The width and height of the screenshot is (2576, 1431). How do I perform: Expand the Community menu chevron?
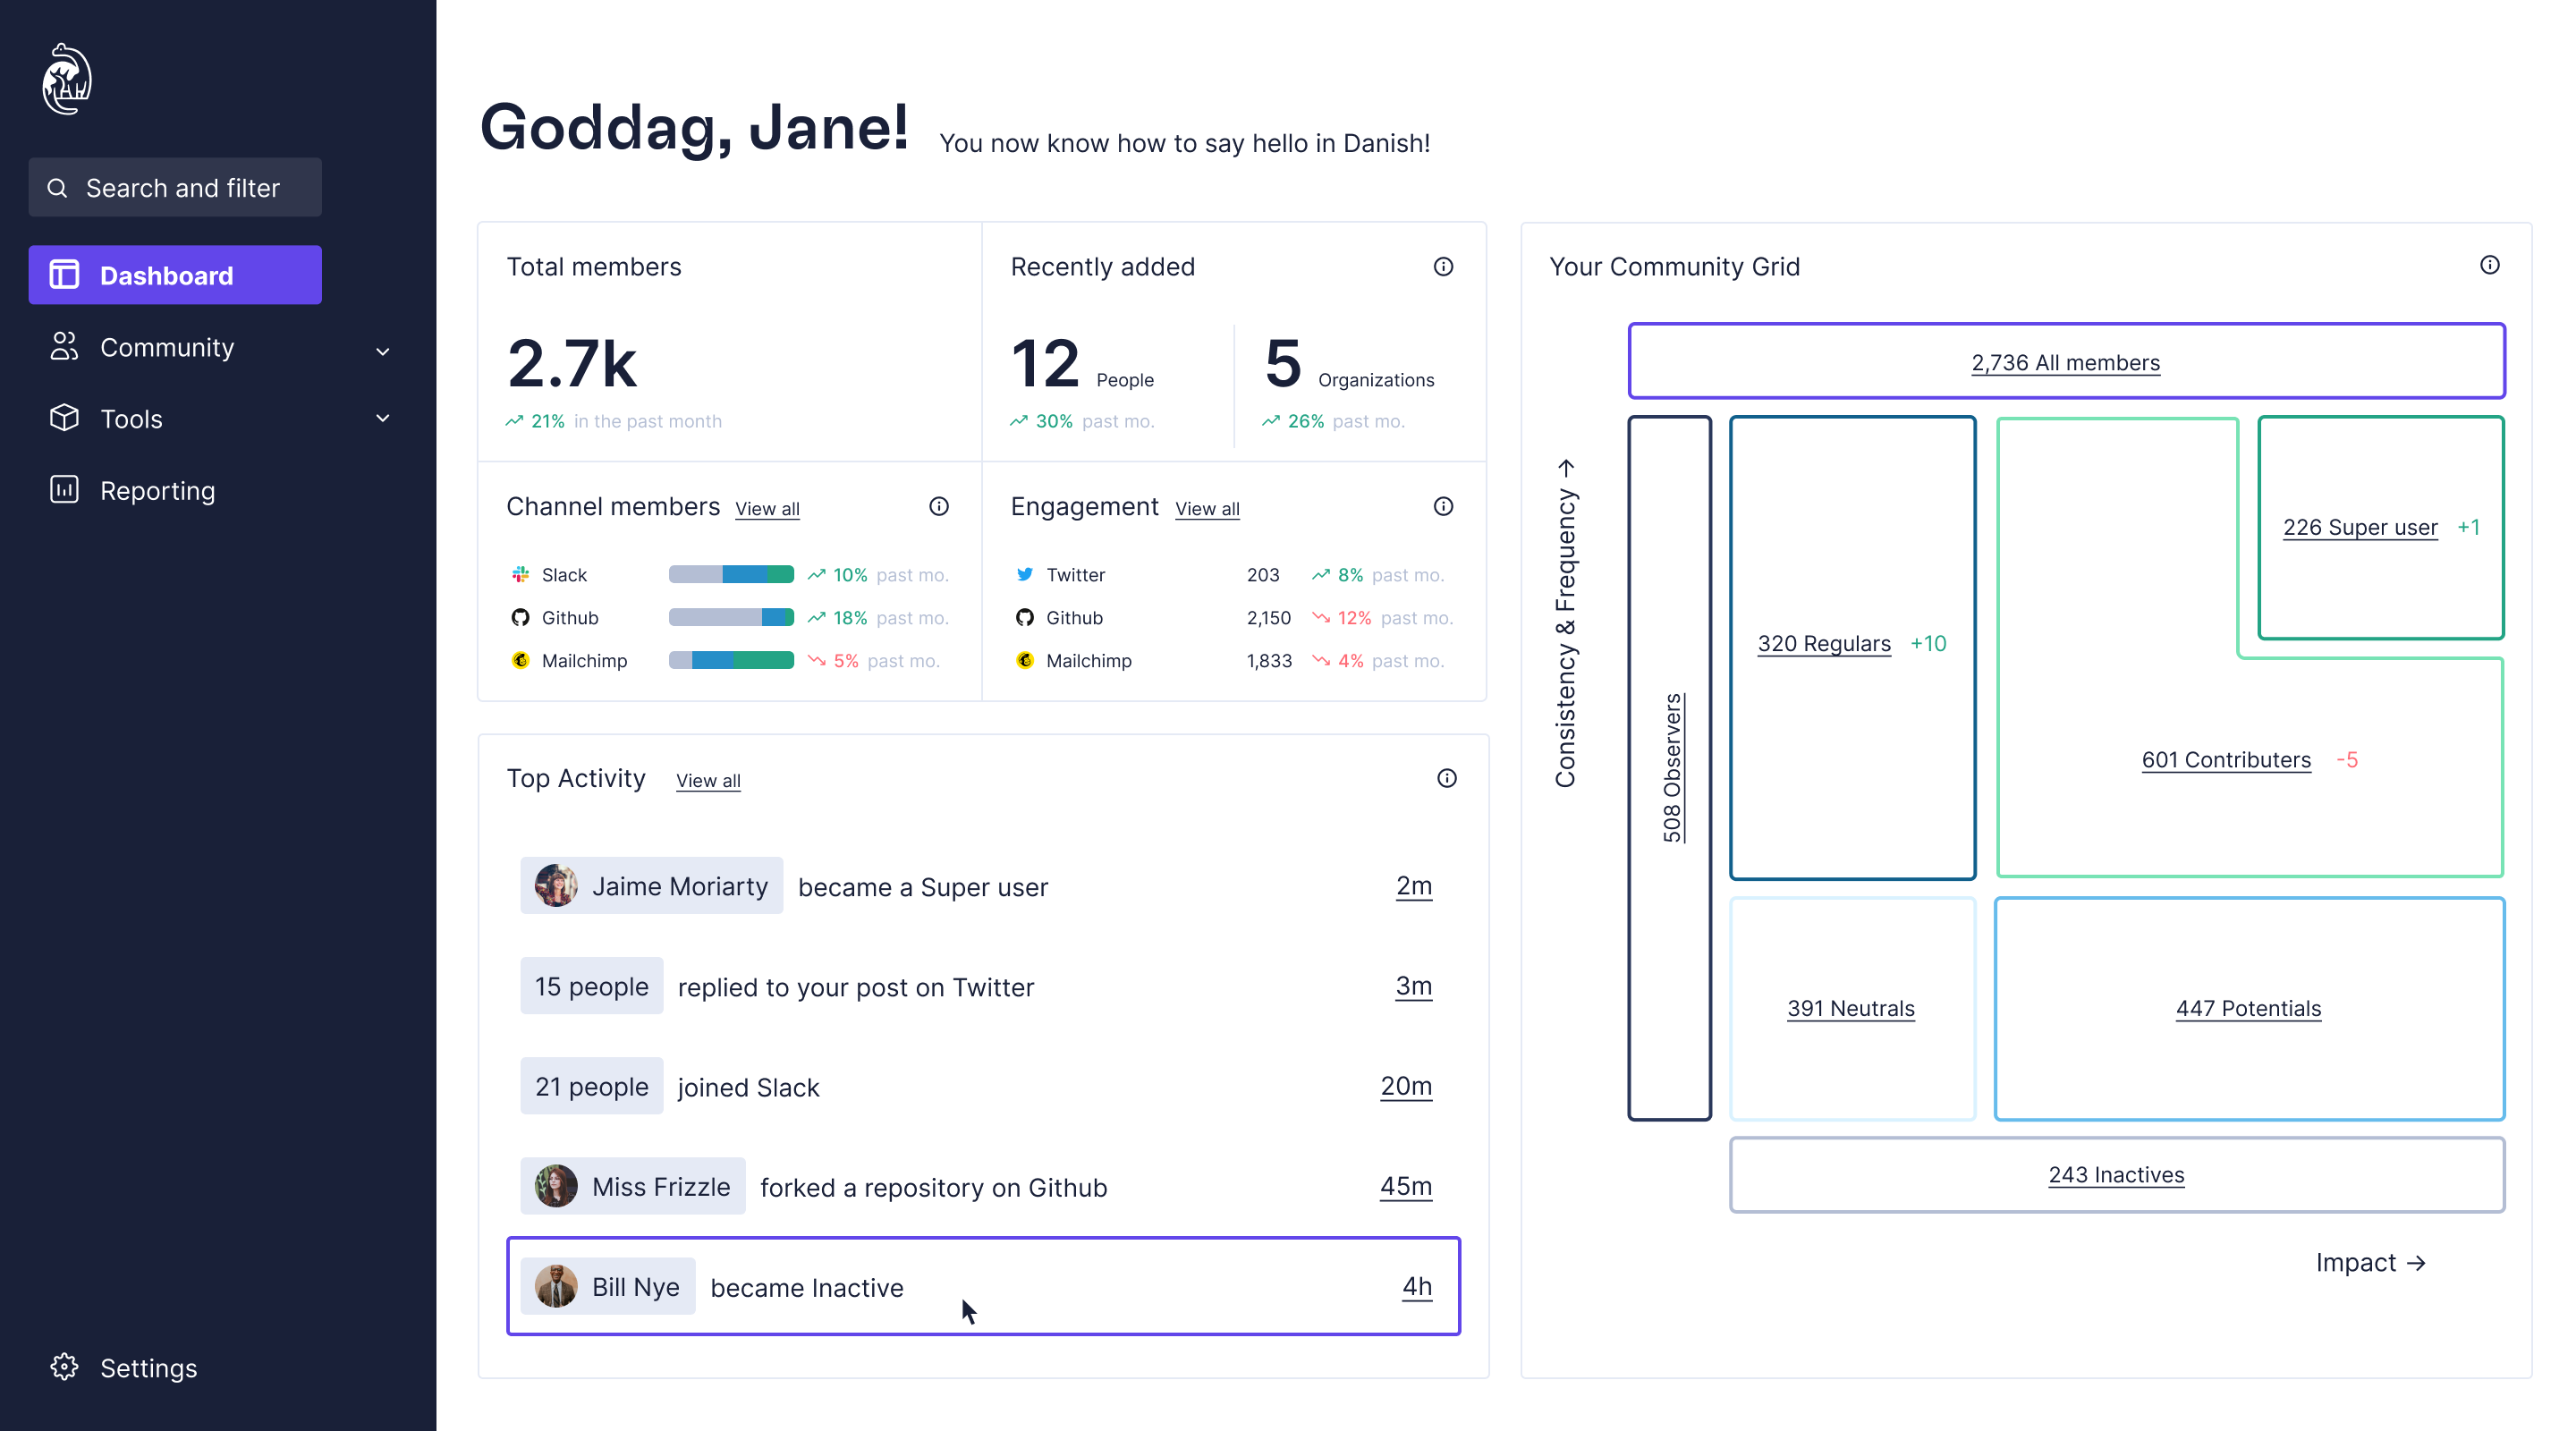click(382, 350)
